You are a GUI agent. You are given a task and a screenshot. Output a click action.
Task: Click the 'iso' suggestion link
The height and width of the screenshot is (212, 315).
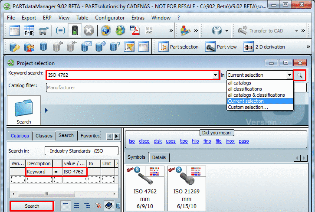point(132,141)
